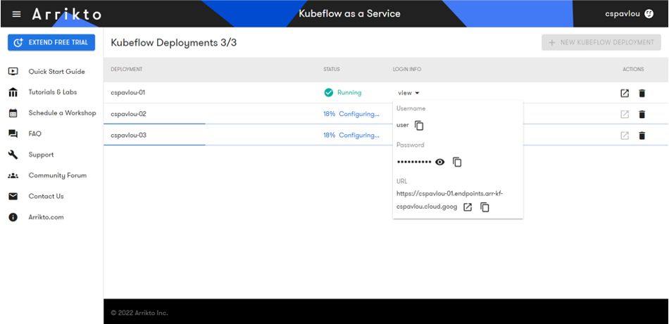This screenshot has width=669, height=324.
Task: Delete the cspavlou-01 deployment
Action: (x=642, y=93)
